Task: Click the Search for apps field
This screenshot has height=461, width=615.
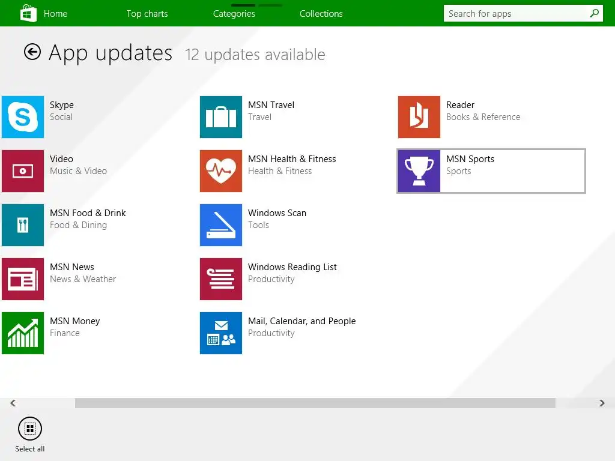Action: pos(523,13)
